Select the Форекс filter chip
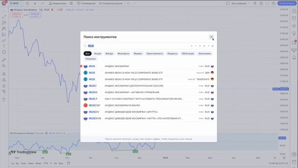 click(x=138, y=54)
